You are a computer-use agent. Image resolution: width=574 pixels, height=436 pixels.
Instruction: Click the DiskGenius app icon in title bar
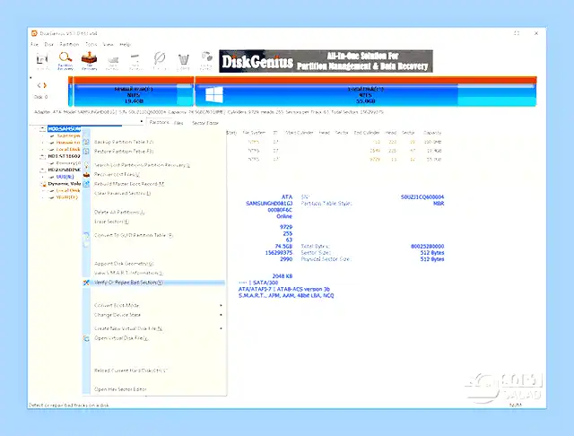tap(34, 33)
